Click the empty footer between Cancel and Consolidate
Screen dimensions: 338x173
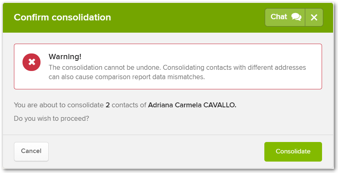tap(156, 151)
